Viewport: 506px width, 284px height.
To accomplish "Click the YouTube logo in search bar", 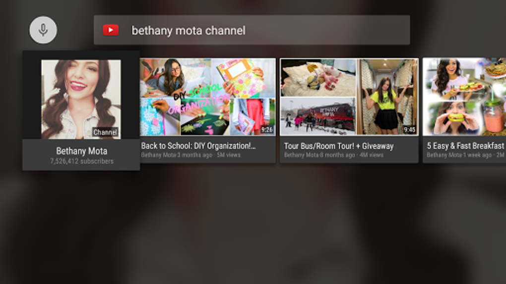I will (x=111, y=30).
